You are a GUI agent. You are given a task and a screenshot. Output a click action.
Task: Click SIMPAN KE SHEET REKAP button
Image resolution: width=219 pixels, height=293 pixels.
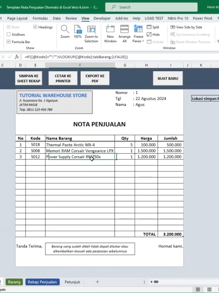click(29, 78)
